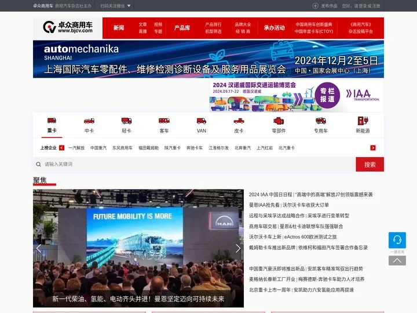Image resolution: width=417 pixels, height=313 pixels.
Task: Select brand 奔驰卡车
Action: pos(195,148)
